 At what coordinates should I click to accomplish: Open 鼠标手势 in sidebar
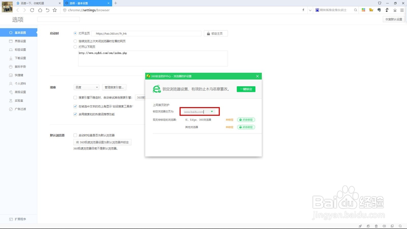coord(19,67)
